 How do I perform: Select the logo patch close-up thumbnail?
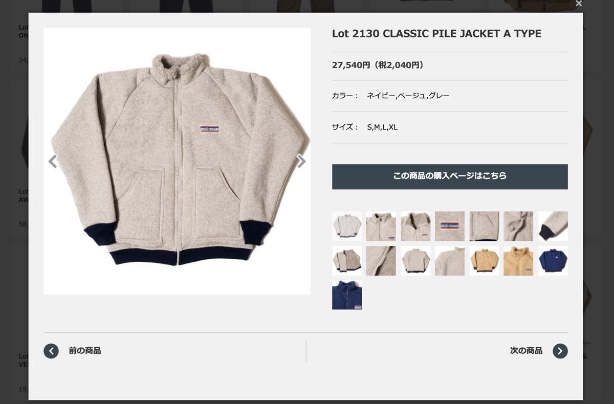pos(450,226)
